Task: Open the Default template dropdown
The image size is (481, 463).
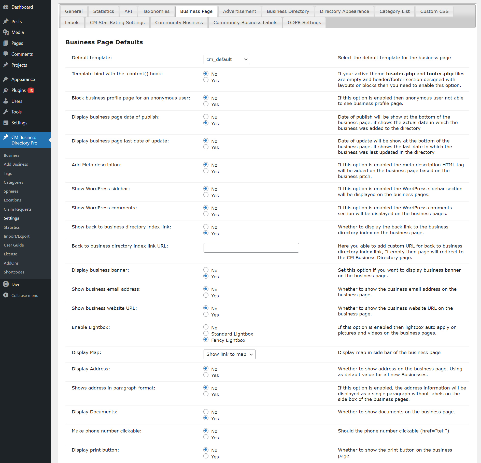Action: [227, 59]
